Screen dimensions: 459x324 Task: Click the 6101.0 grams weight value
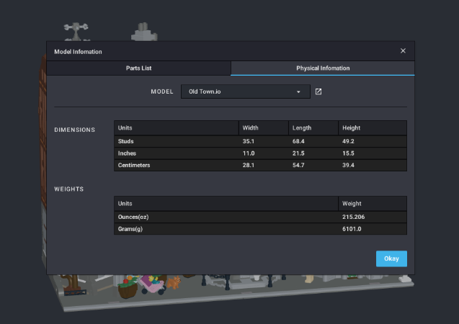point(353,229)
